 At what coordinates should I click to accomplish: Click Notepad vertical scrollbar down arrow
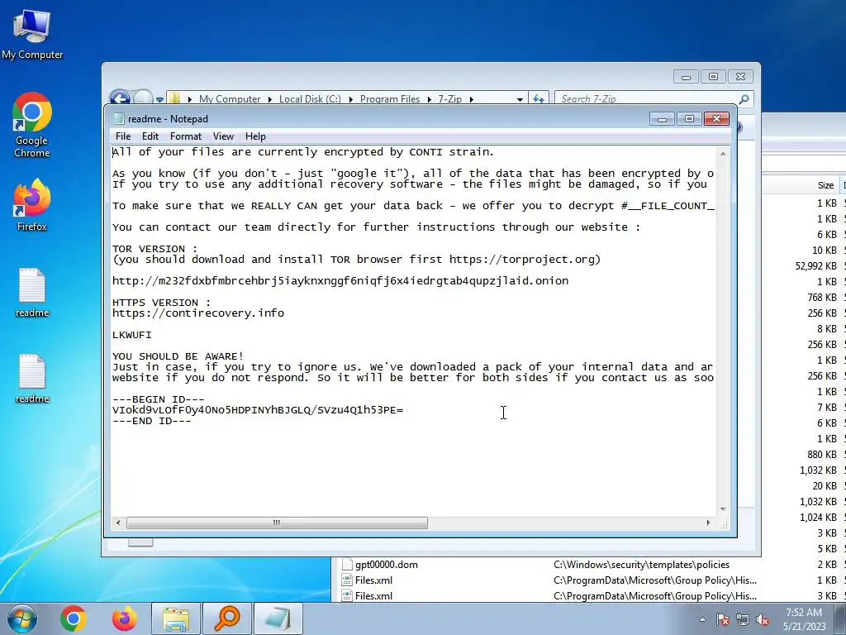point(723,509)
